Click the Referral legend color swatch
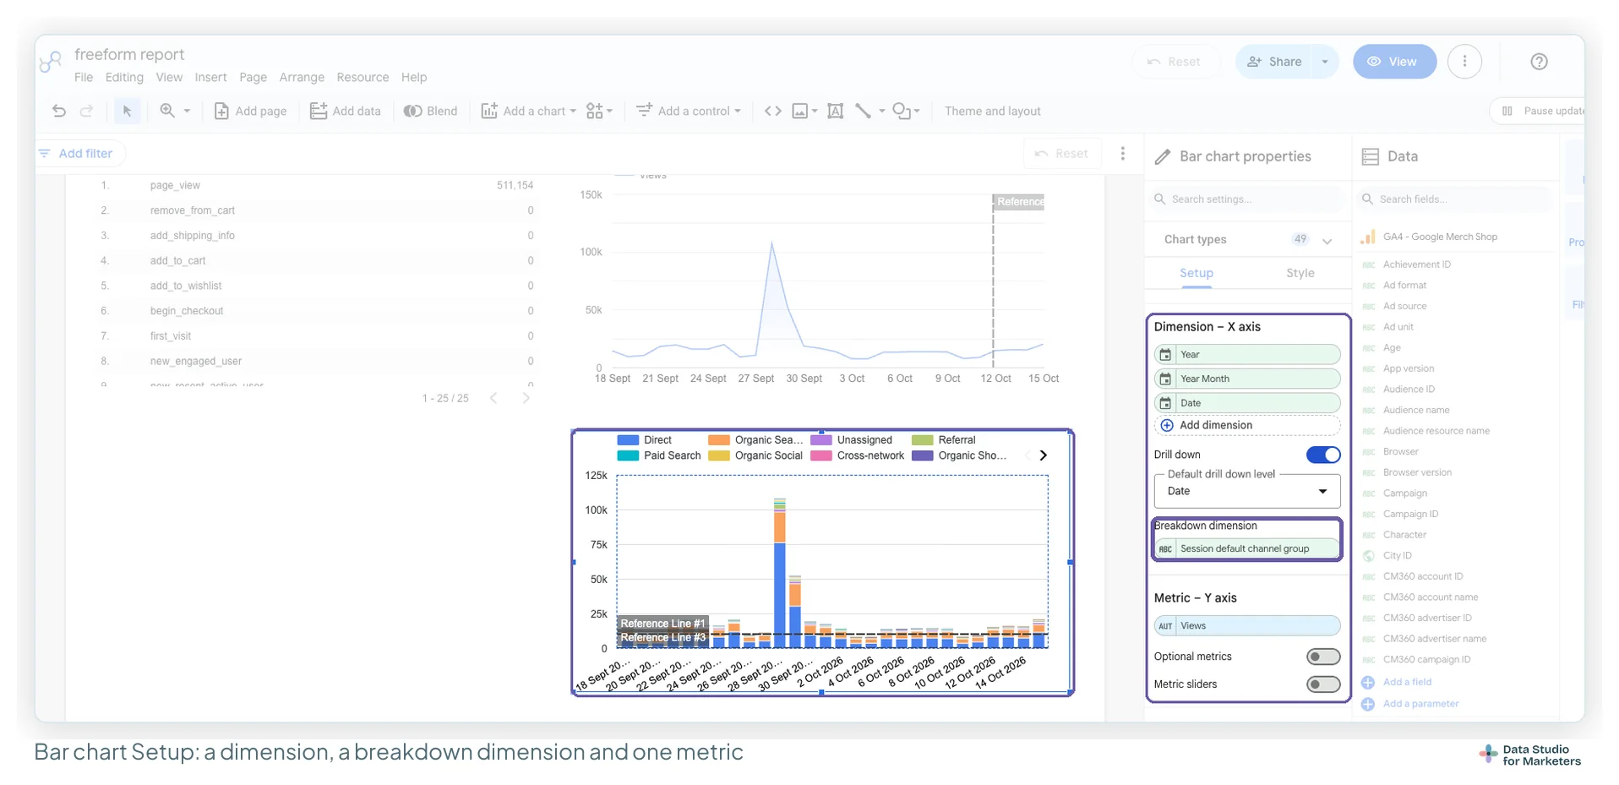The width and height of the screenshot is (1619, 785). tap(922, 440)
